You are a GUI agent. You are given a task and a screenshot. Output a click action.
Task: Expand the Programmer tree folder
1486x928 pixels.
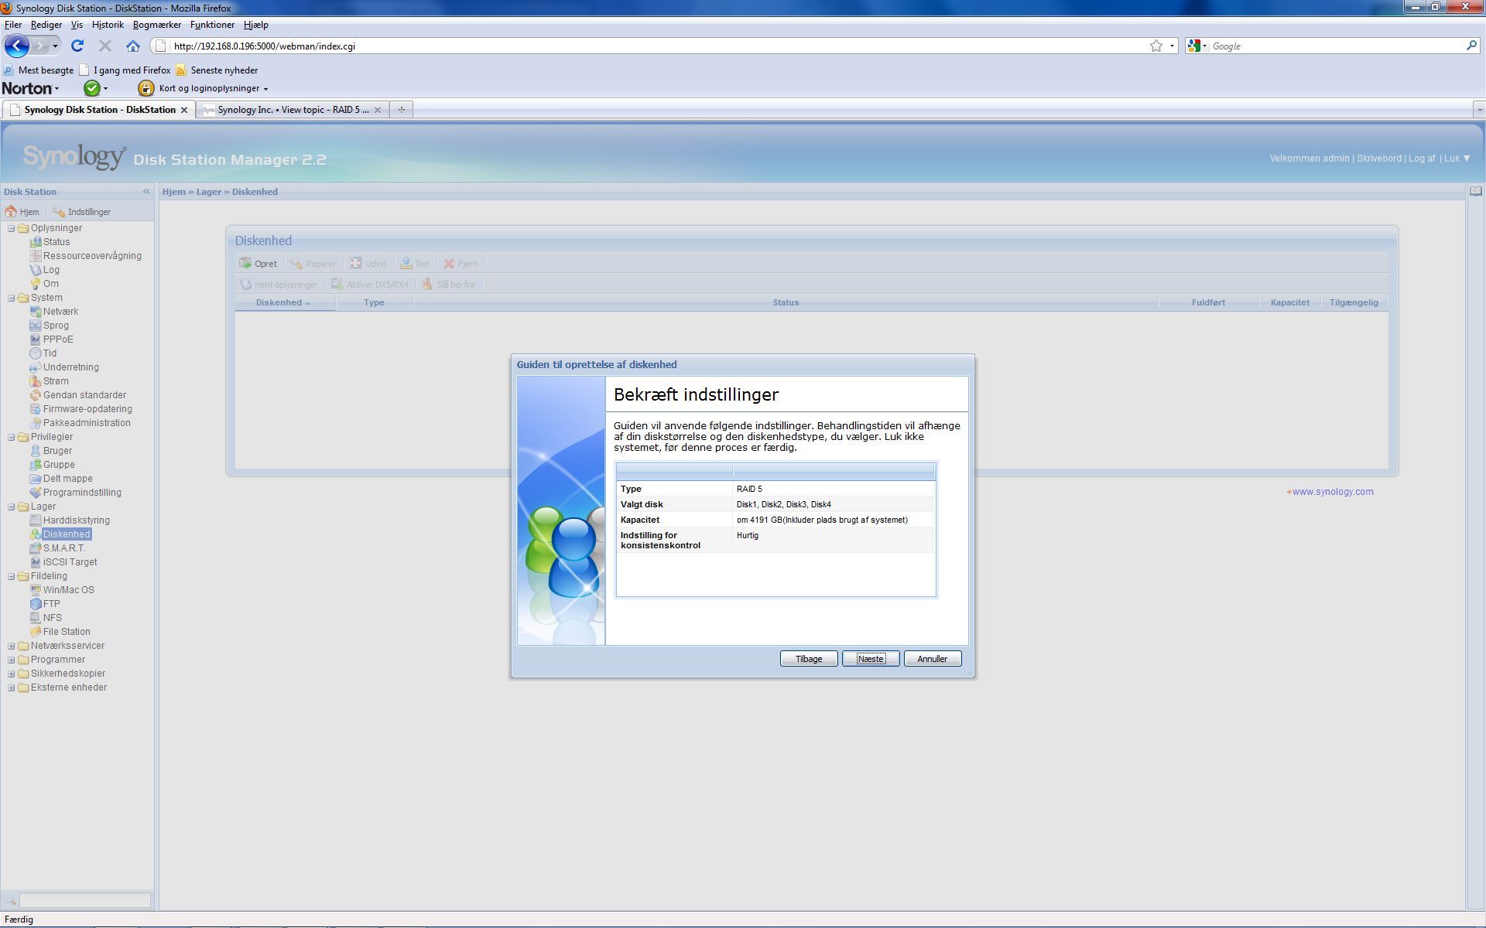12,660
